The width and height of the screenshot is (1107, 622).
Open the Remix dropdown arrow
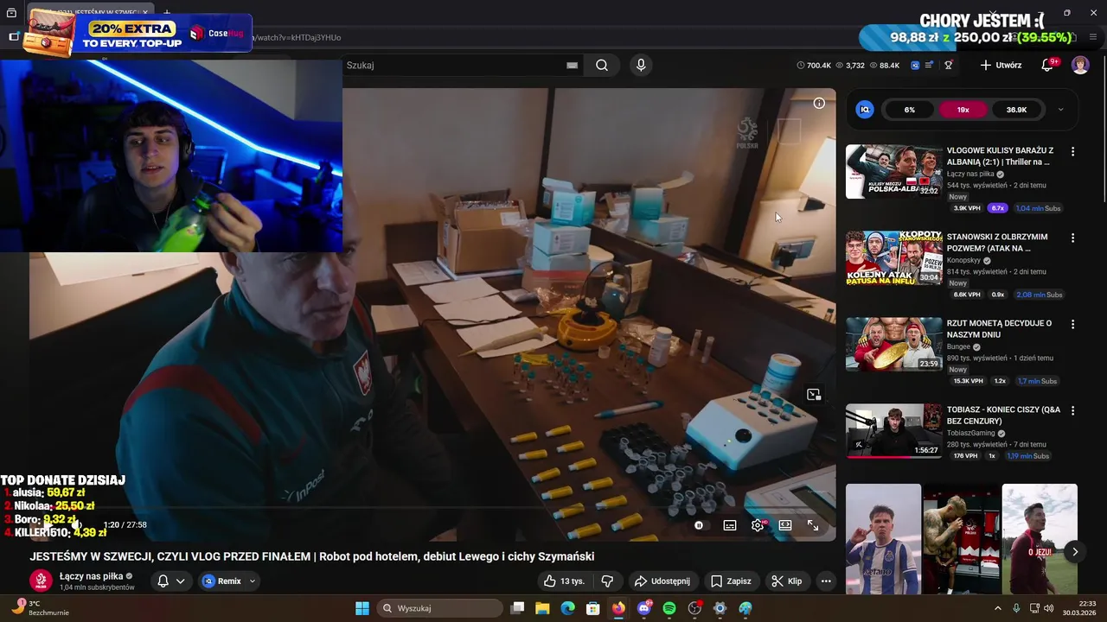253,581
